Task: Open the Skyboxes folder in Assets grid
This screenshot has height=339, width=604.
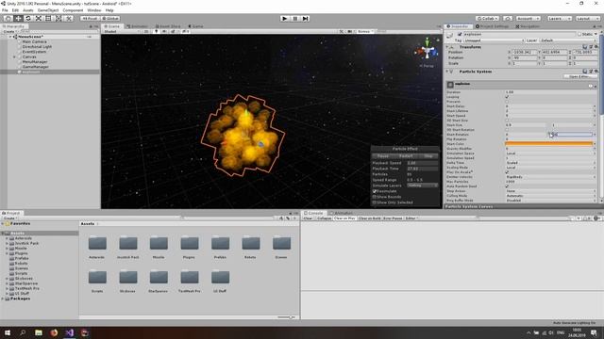Action: pyautogui.click(x=128, y=277)
